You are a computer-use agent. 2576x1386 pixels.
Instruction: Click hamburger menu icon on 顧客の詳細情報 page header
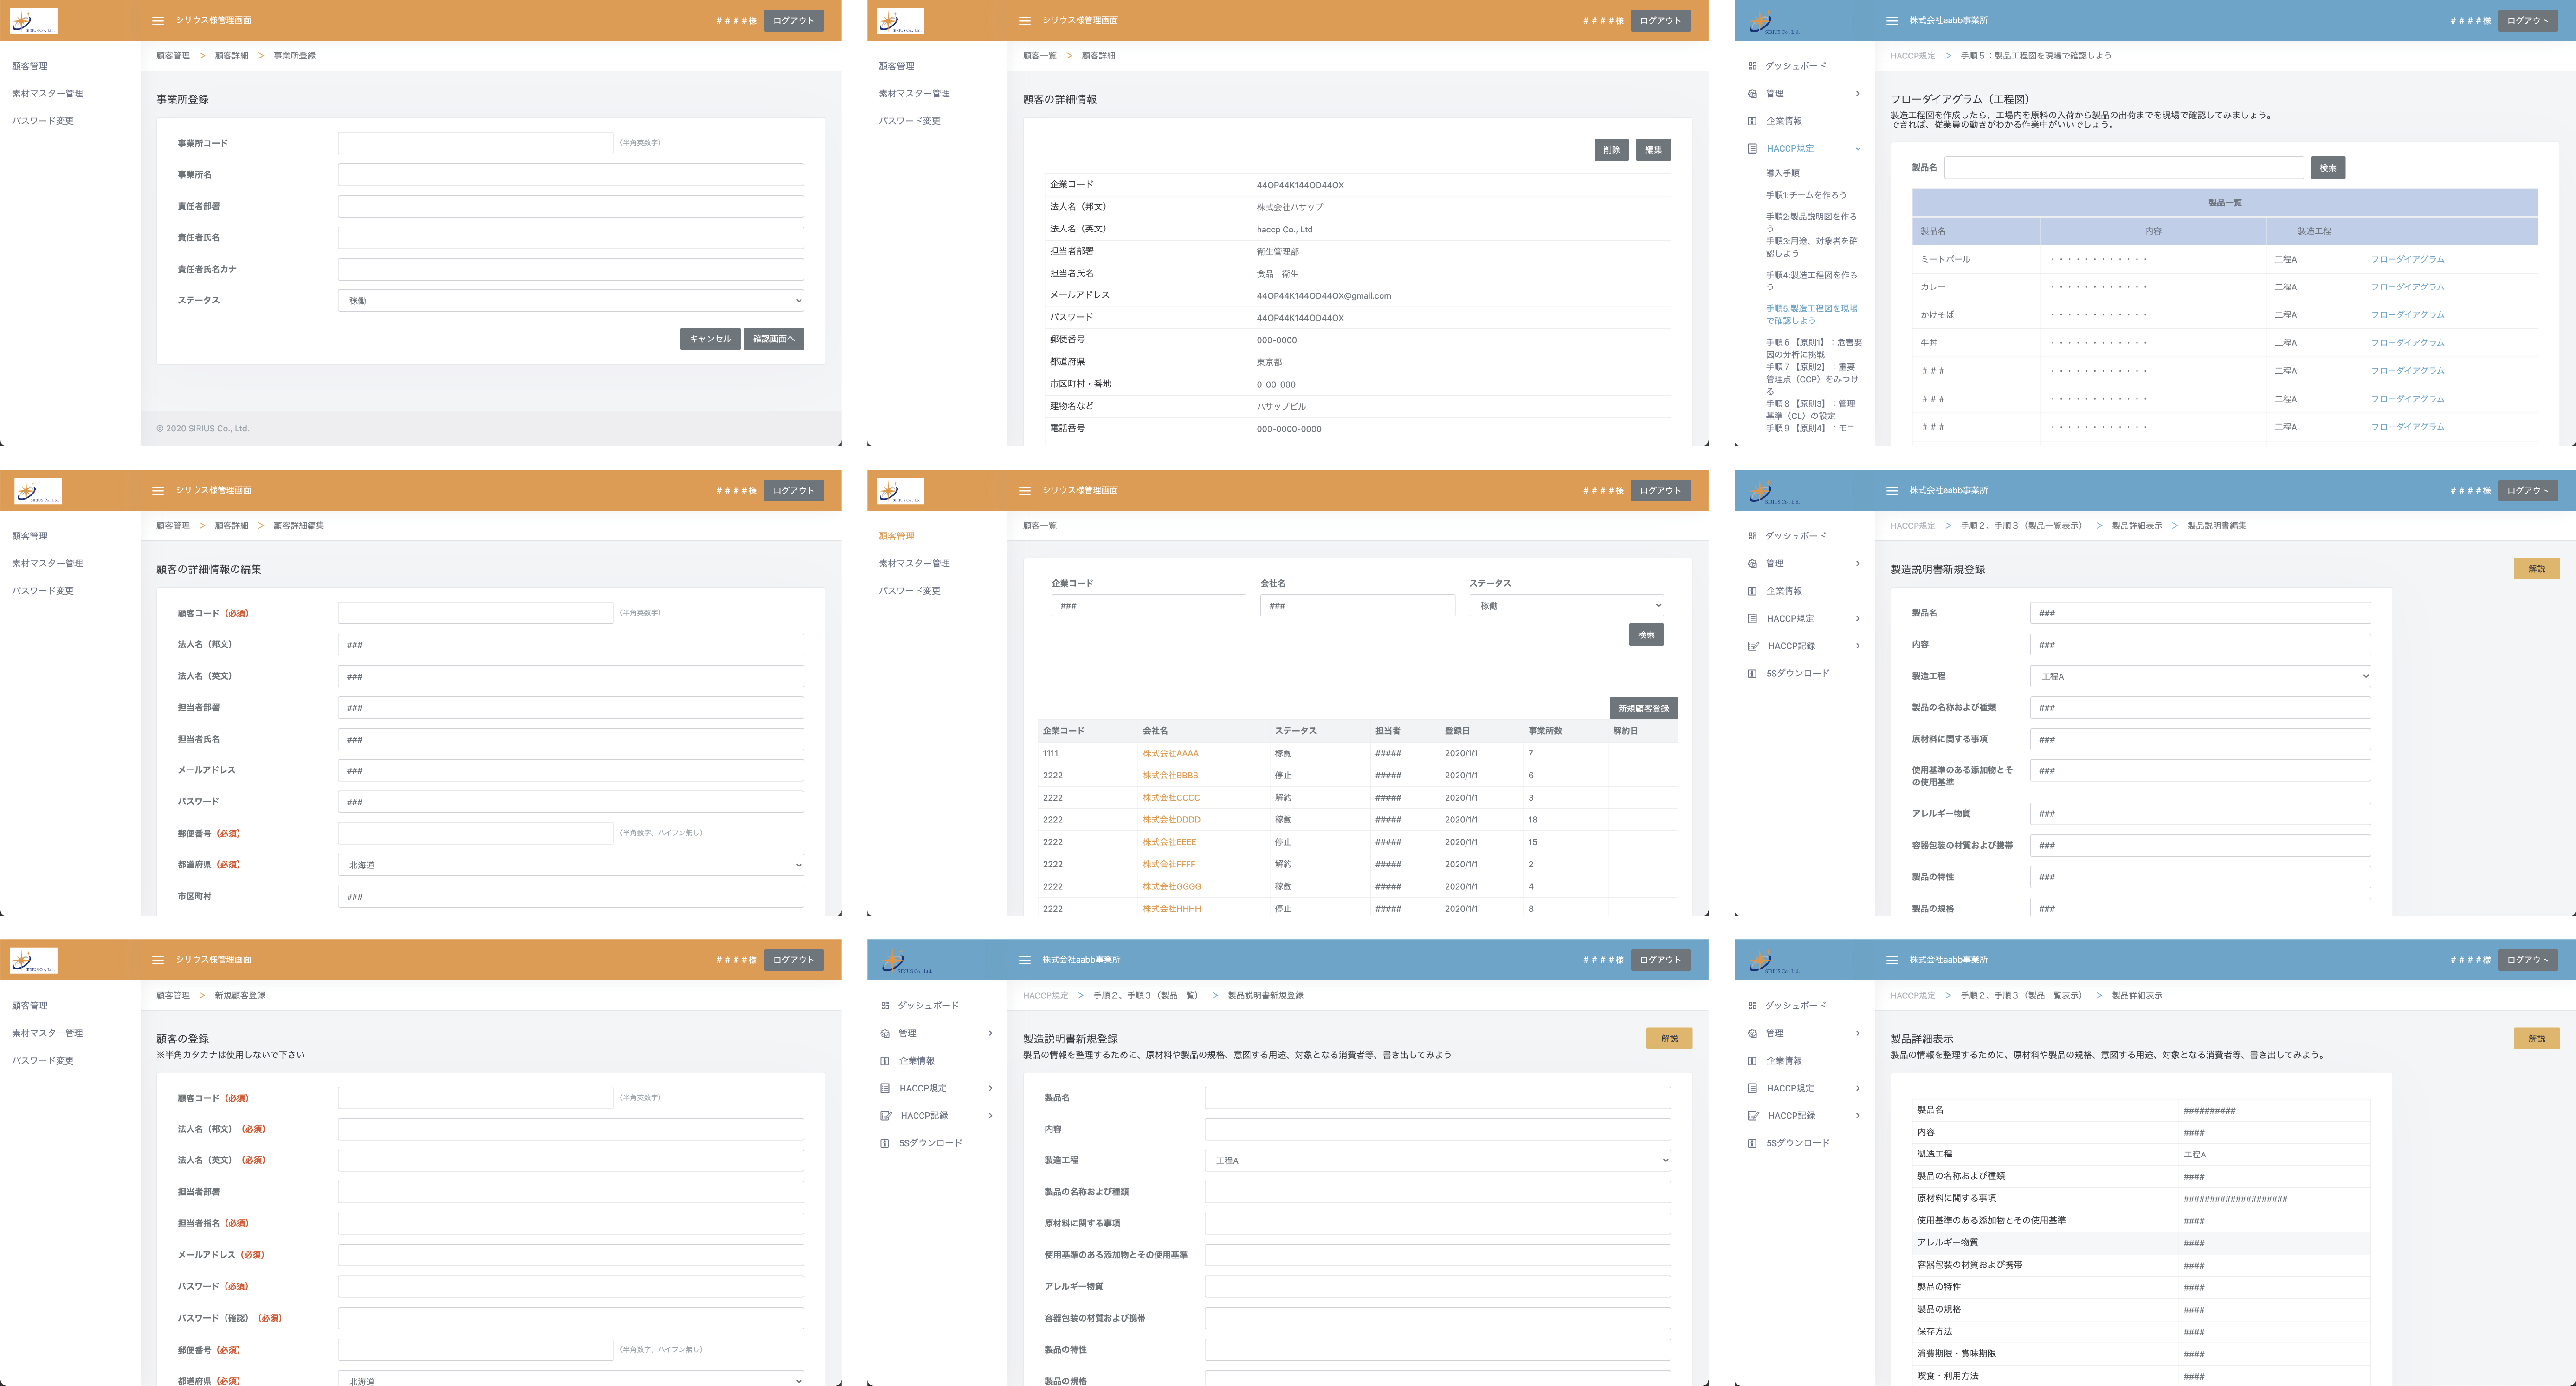[x=1024, y=20]
